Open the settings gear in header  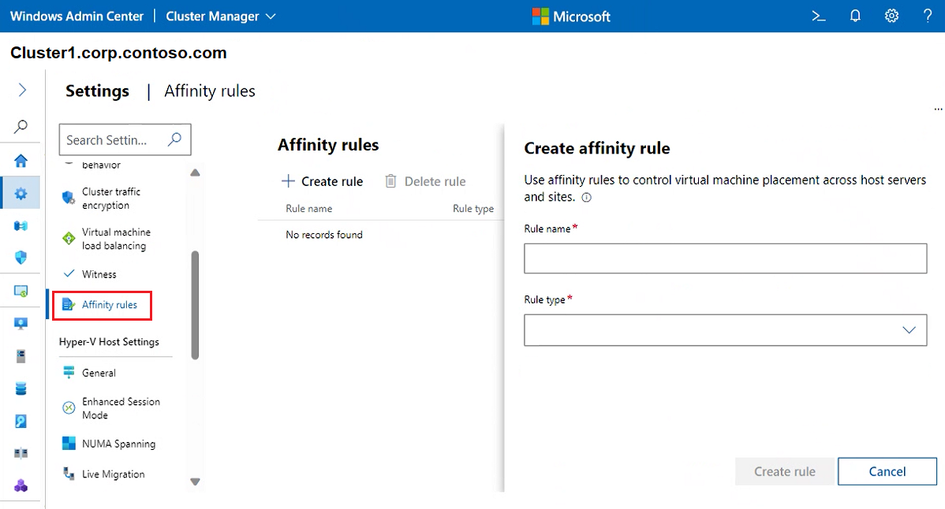891,16
